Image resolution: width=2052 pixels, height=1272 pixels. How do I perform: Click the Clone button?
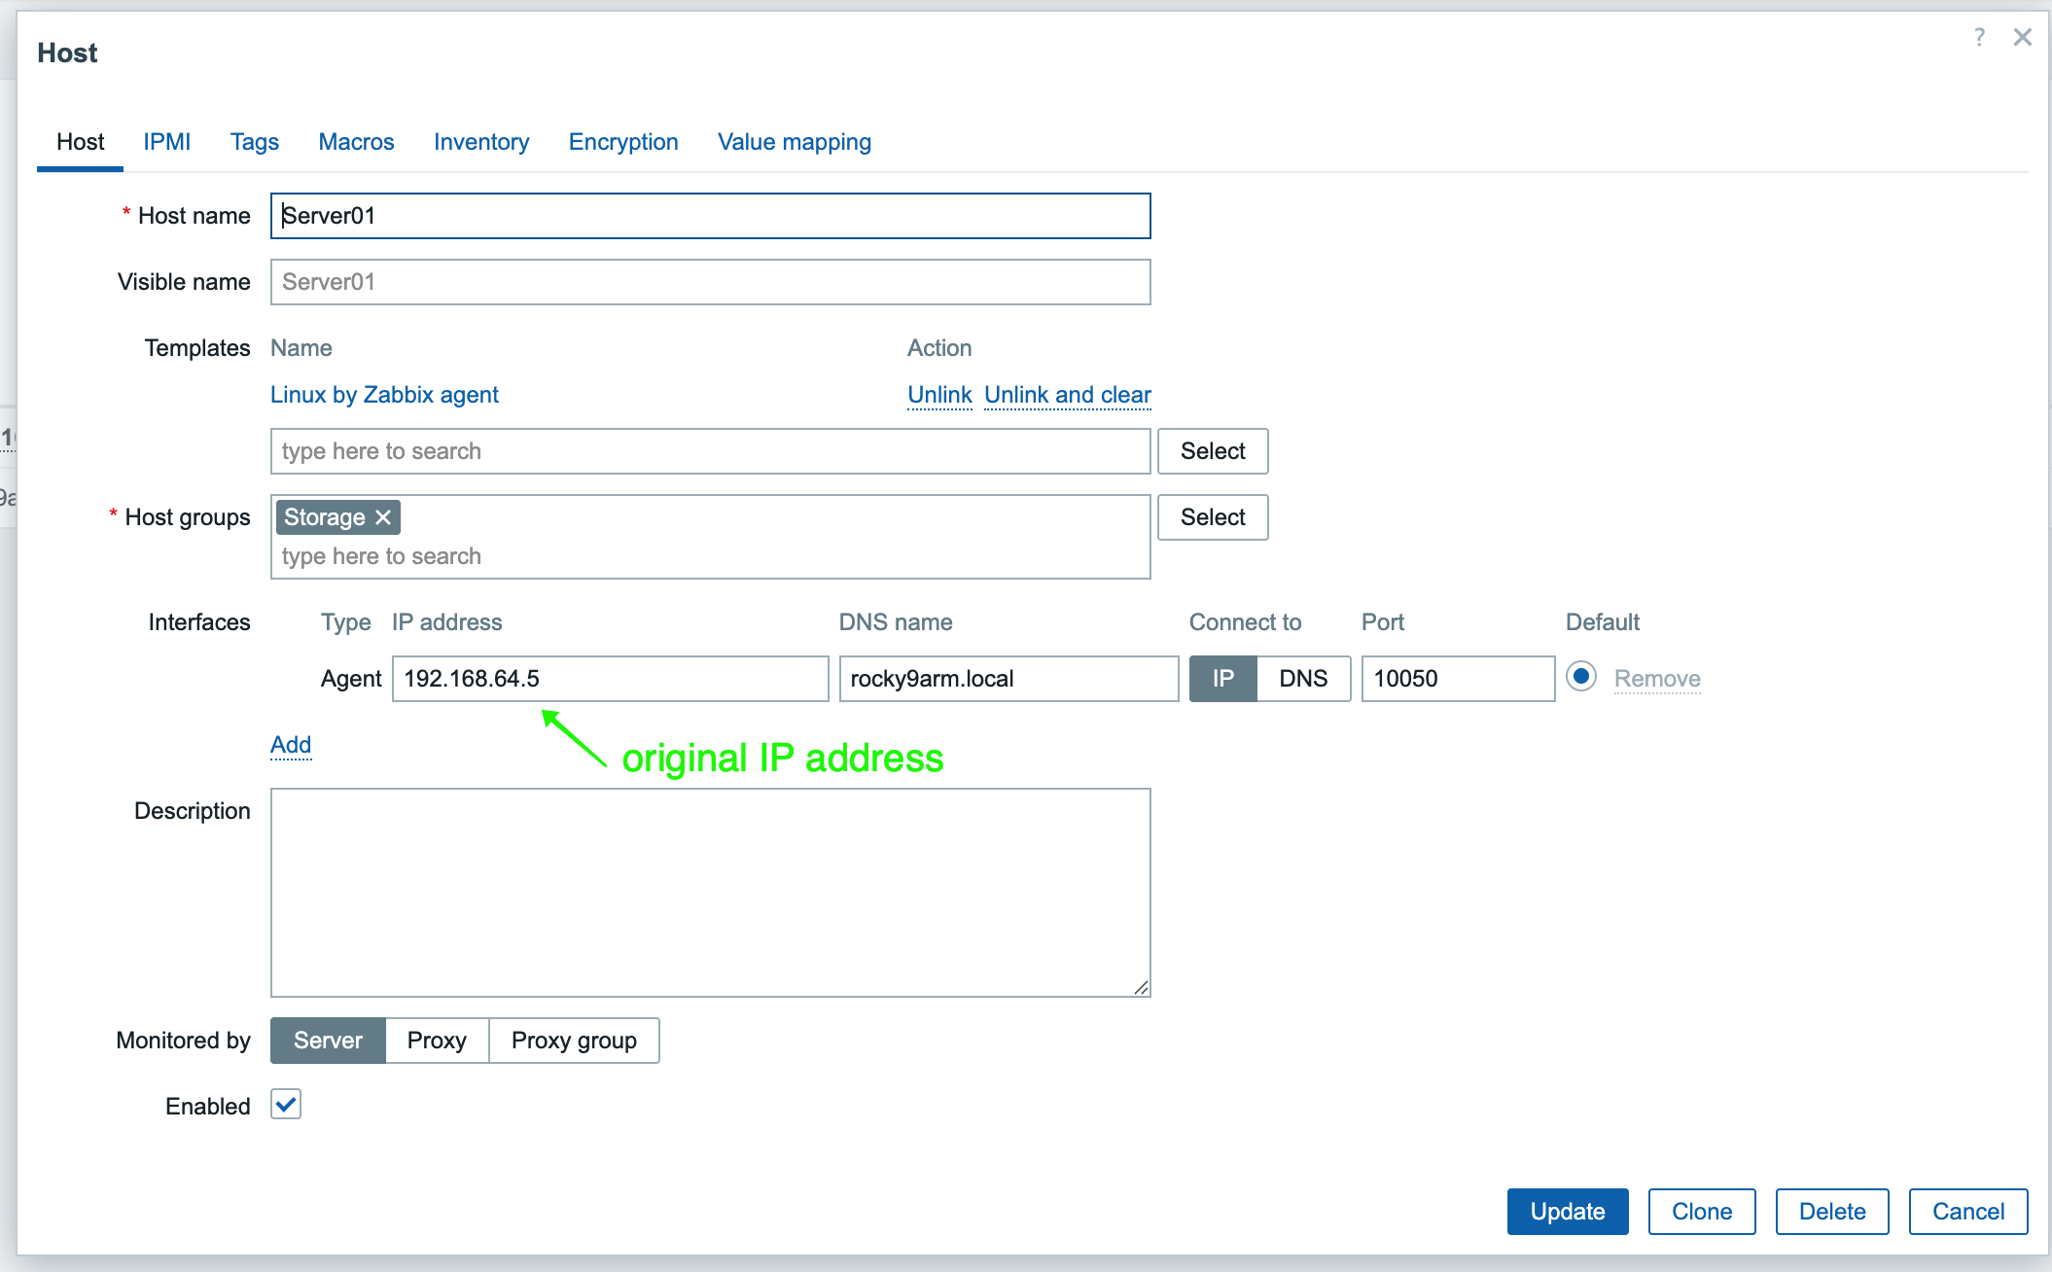pos(1701,1212)
